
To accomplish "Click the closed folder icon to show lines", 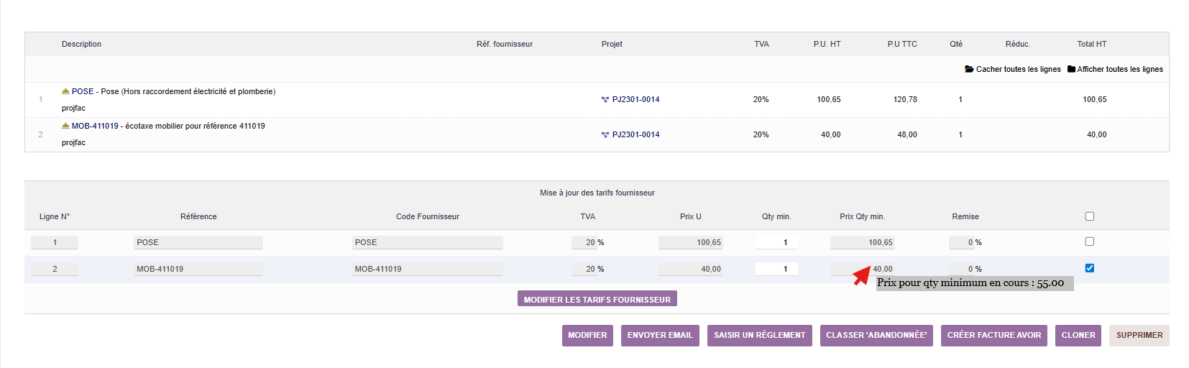I will [x=1071, y=70].
